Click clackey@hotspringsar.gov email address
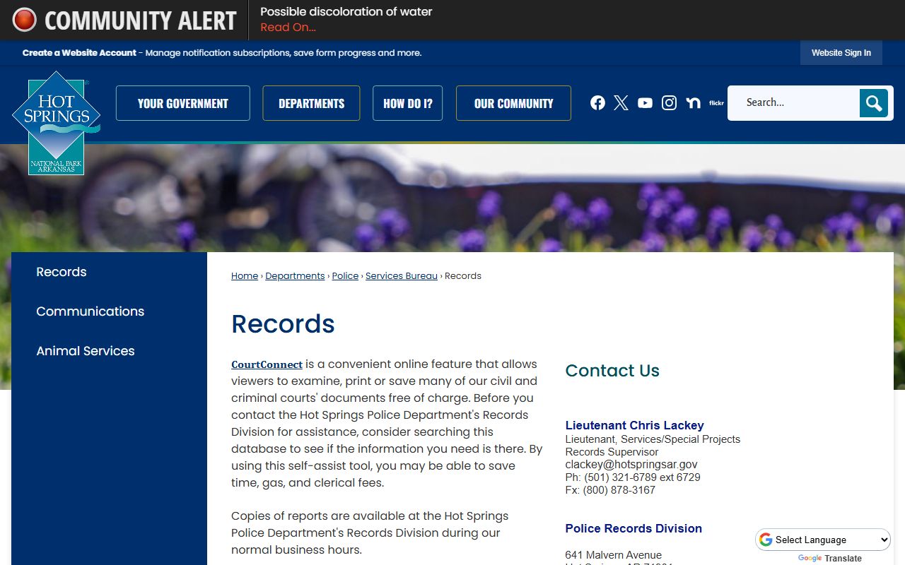The width and height of the screenshot is (905, 565). (x=631, y=465)
